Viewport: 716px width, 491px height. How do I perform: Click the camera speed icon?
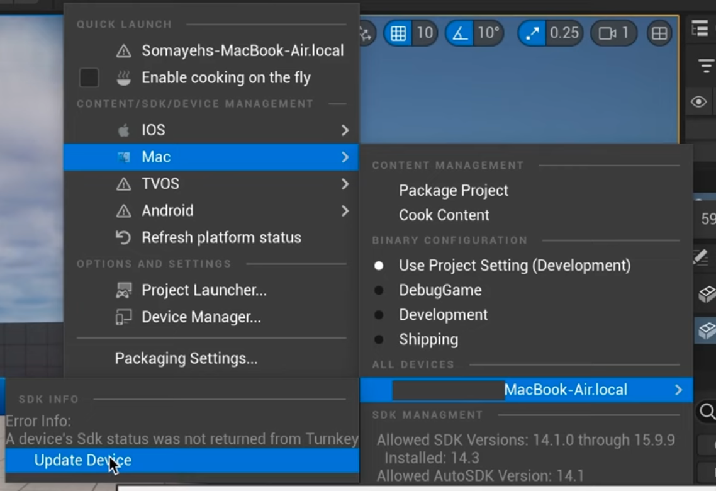(607, 33)
